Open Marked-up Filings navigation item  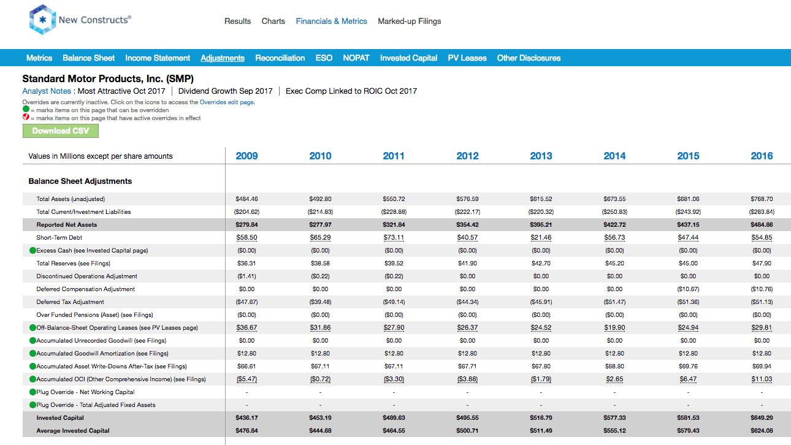(409, 21)
